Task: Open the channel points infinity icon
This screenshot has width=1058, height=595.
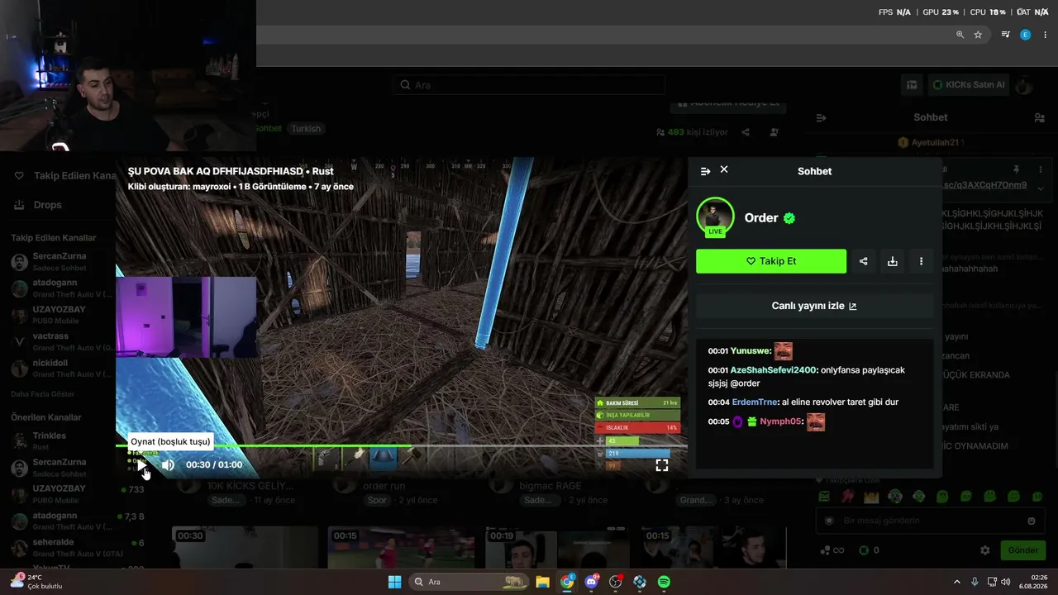Action: pos(832,550)
